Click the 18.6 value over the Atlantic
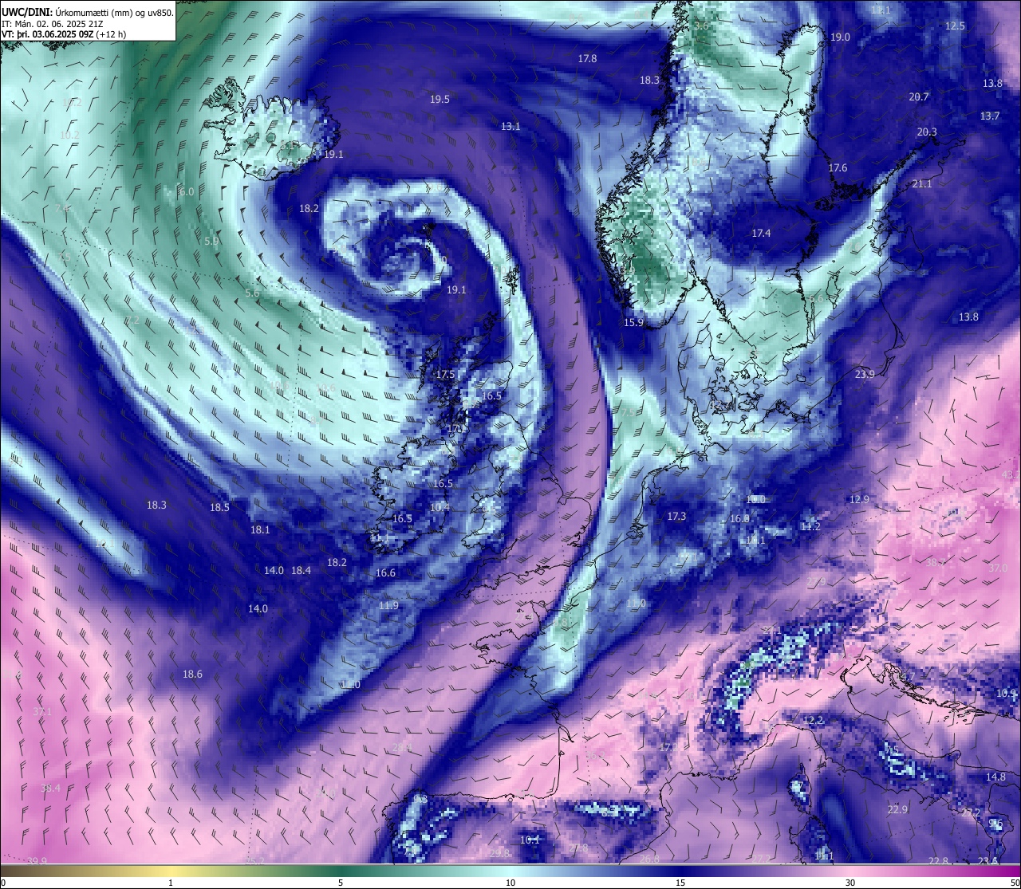Viewport: 1021px width, 889px height. pos(192,675)
